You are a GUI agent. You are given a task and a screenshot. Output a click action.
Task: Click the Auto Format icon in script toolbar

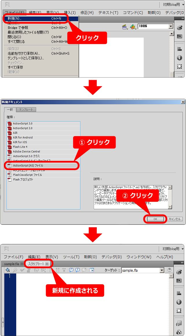[x=28, y=270]
